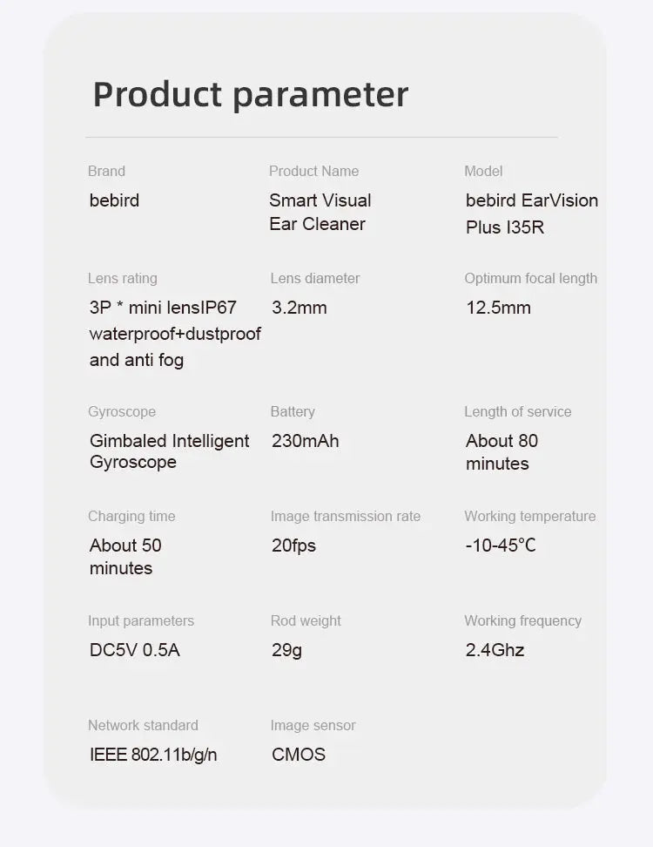Image resolution: width=653 pixels, height=847 pixels.
Task: Select the -10-45℃ working temperature value
Action: pyautogui.click(x=501, y=545)
